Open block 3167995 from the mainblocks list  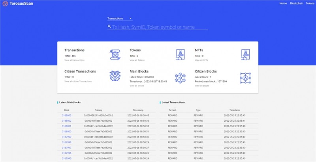pyautogui.click(x=66, y=158)
